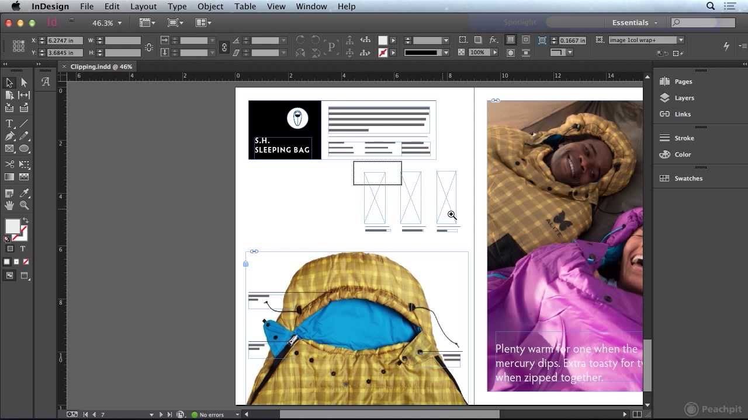Select the Line tool
Viewport: 748px width, 420px height.
click(24, 124)
